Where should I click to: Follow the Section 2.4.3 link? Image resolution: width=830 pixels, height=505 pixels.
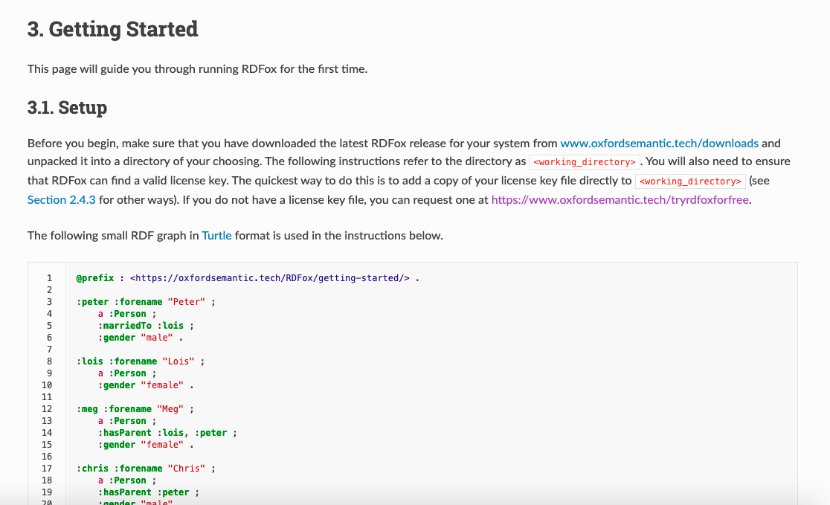pyautogui.click(x=61, y=199)
